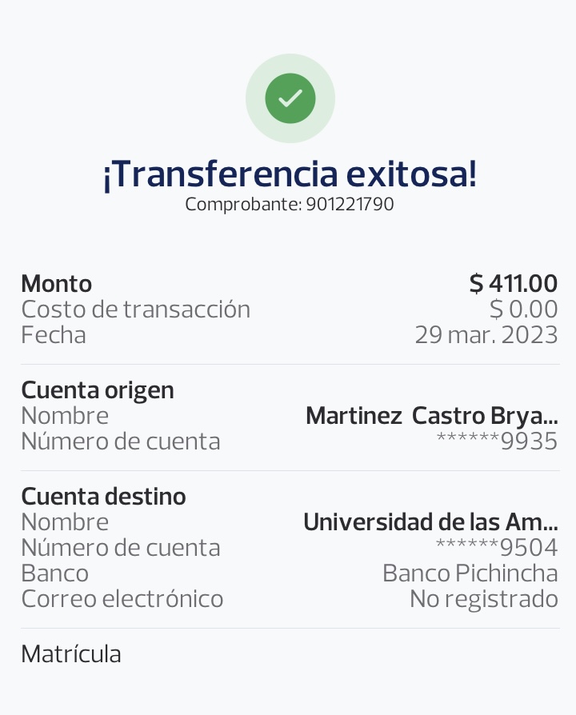Select destination account number ending 9504
576x715 pixels.
point(497,547)
